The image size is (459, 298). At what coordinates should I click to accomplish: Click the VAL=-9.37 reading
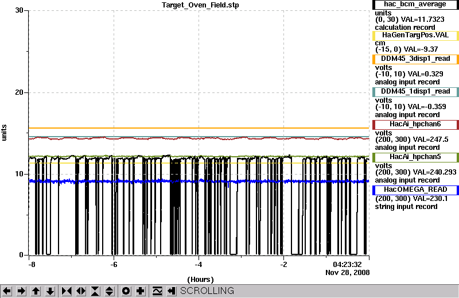[x=421, y=49]
